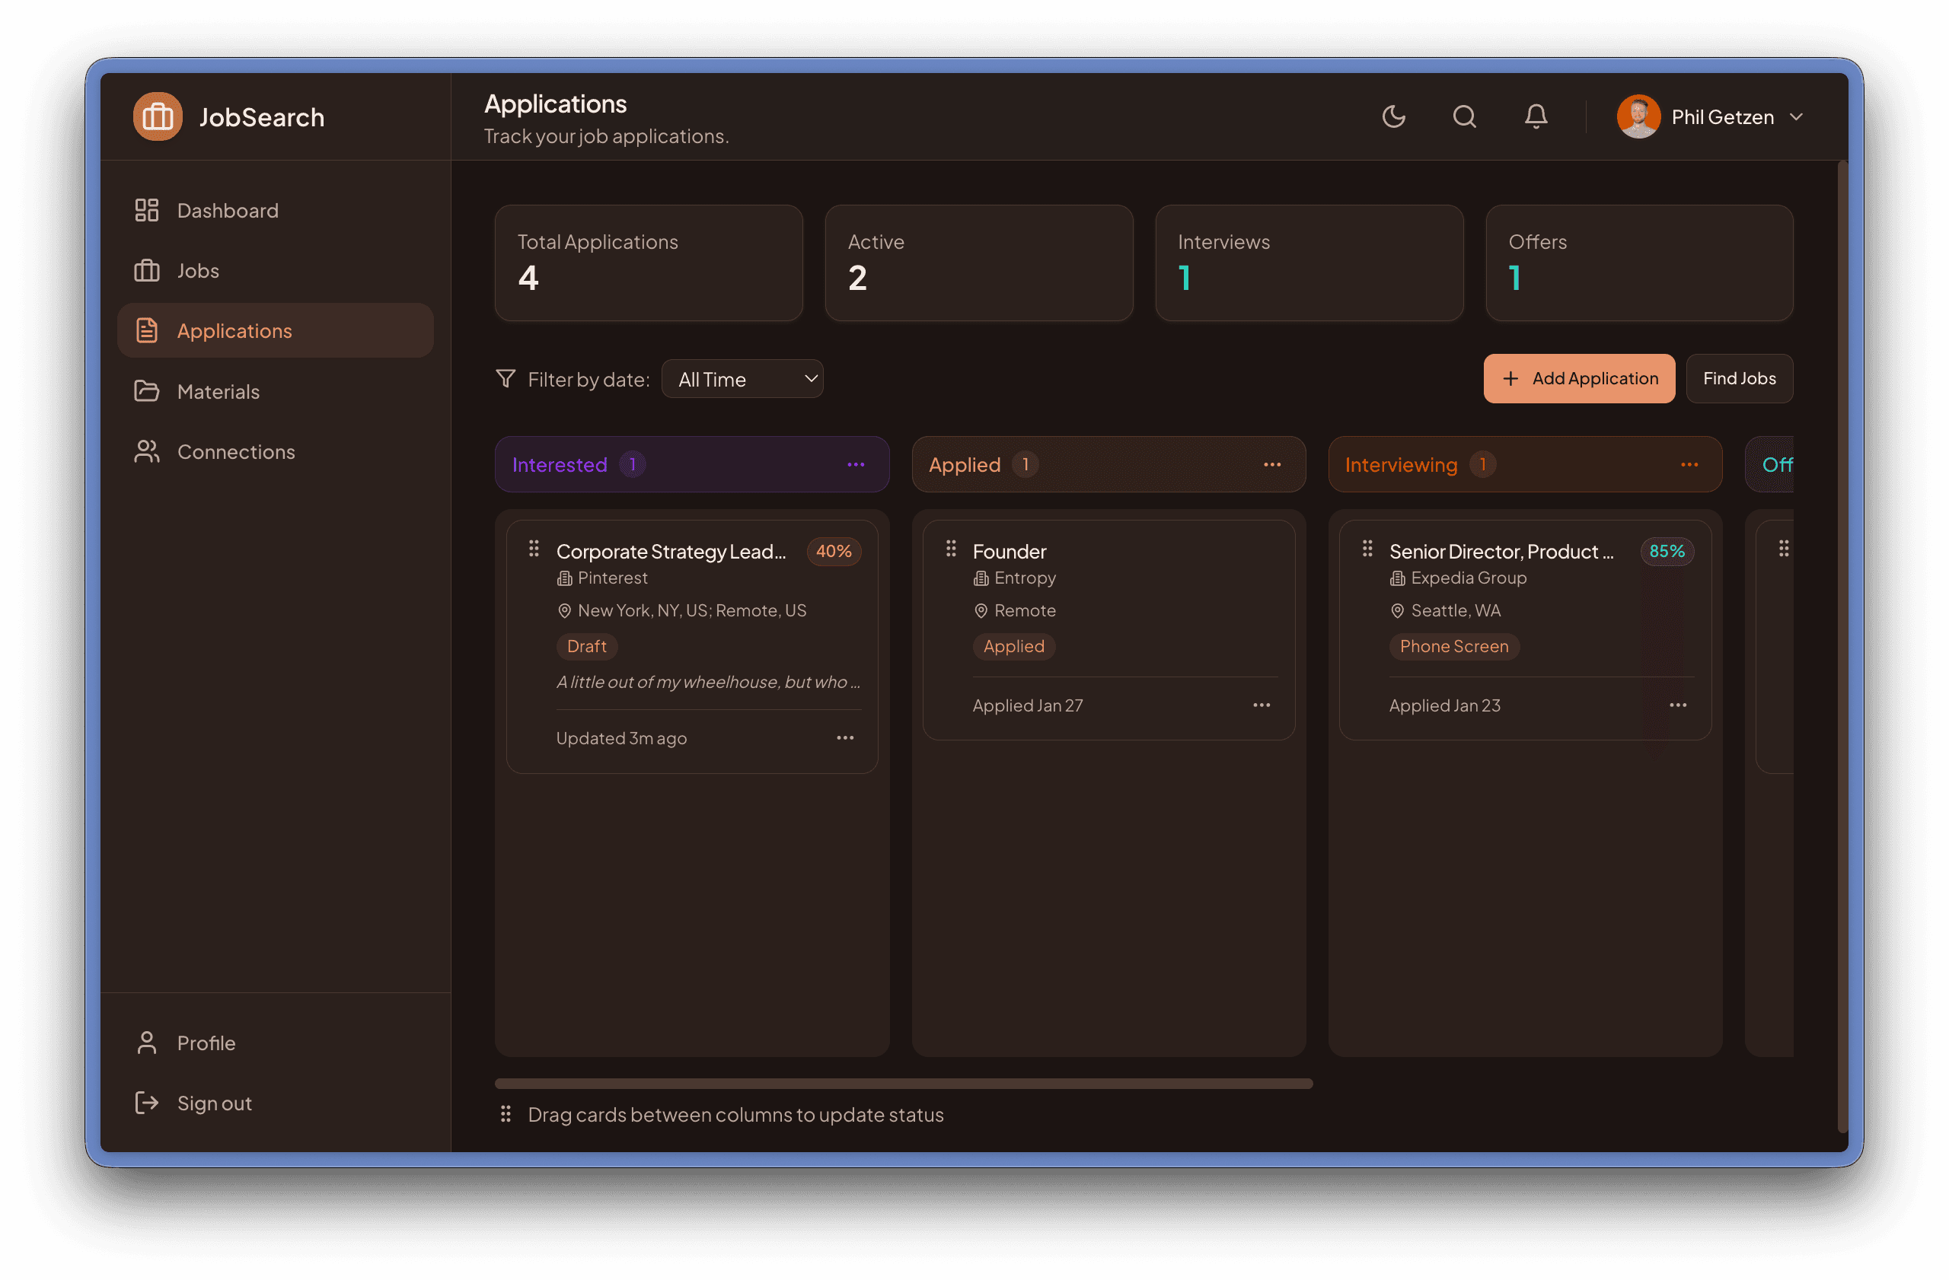Image resolution: width=1949 pixels, height=1280 pixels.
Task: Open the All Time date filter dropdown
Action: pyautogui.click(x=742, y=378)
